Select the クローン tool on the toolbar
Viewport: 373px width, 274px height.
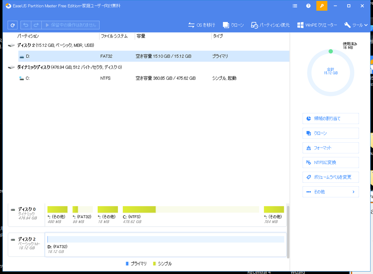point(233,25)
